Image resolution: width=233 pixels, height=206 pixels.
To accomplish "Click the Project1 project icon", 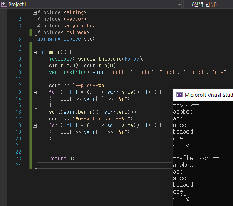I will click(x=4, y=4).
